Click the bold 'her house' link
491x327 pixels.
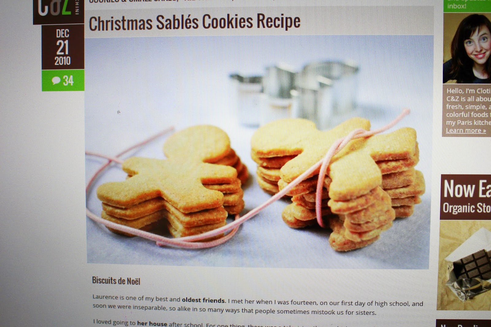tap(152, 323)
